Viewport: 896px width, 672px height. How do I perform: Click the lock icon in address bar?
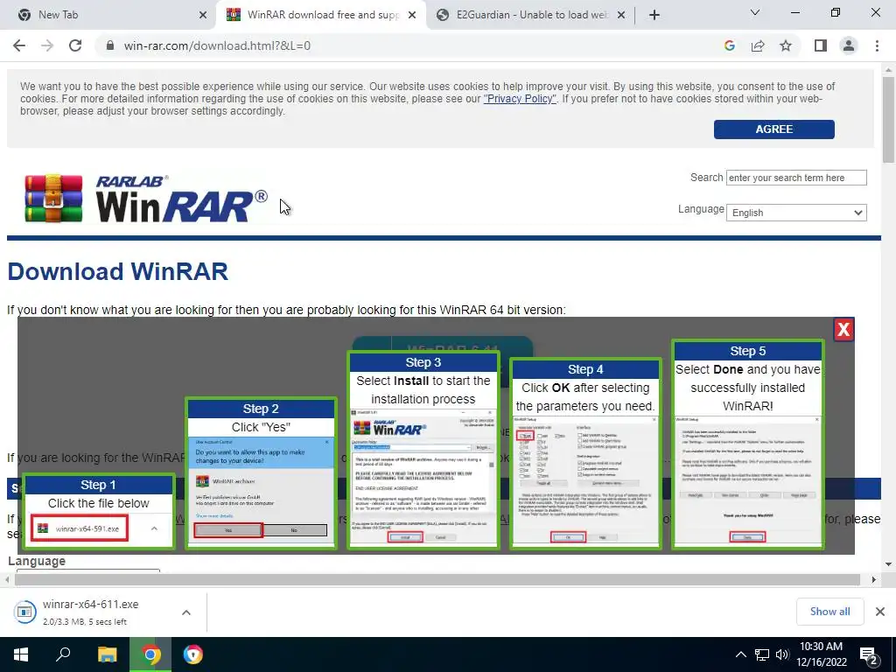coord(110,45)
